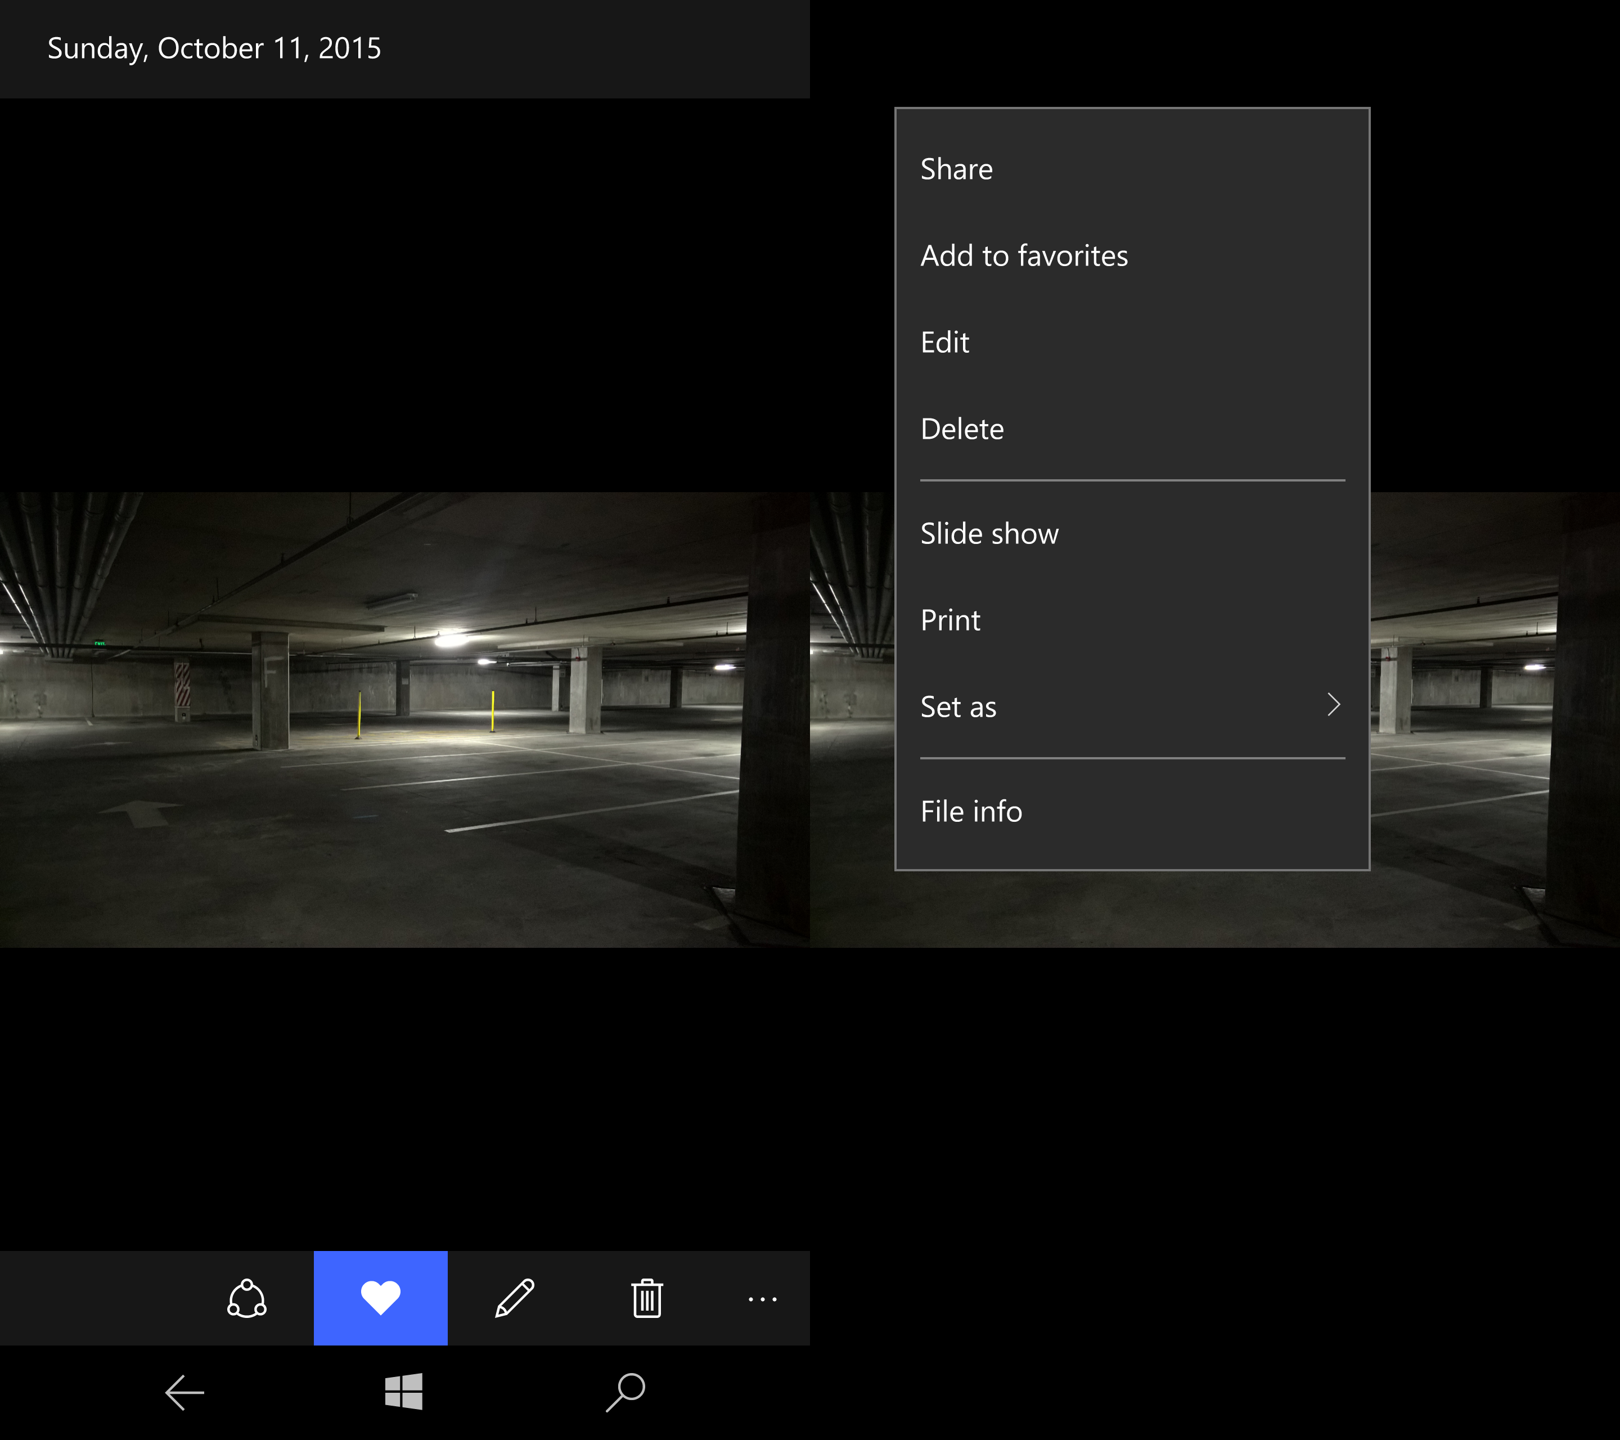
Task: Expand the Set as submenu
Action: pyautogui.click(x=1132, y=706)
